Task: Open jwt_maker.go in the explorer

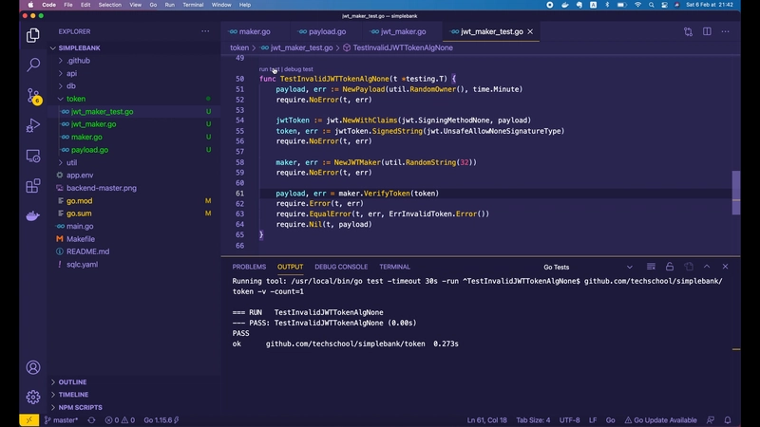Action: (x=94, y=124)
